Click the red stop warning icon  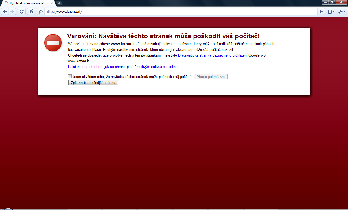pyautogui.click(x=53, y=43)
